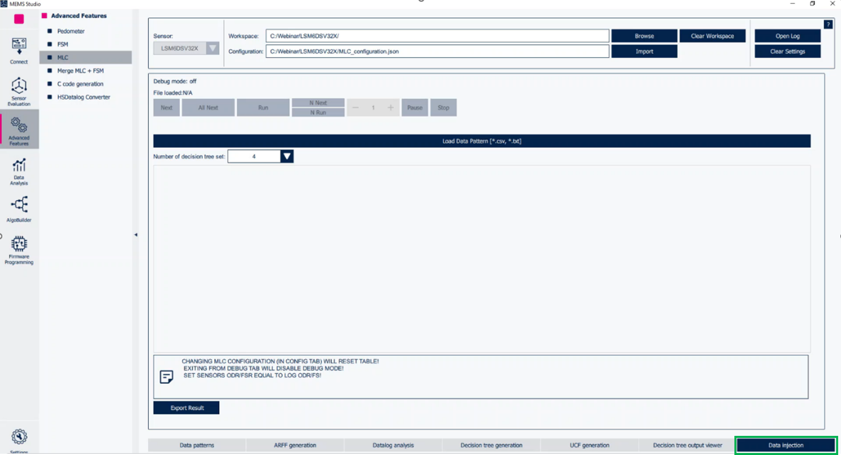Switch to the UCF generation tab
The height and width of the screenshot is (455, 841).
(589, 445)
